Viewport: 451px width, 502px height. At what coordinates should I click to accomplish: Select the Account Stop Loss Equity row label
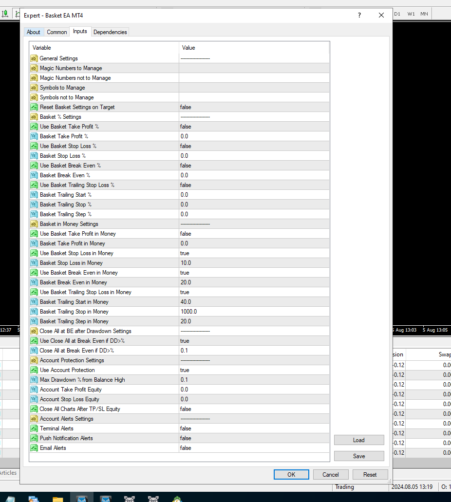coord(70,399)
